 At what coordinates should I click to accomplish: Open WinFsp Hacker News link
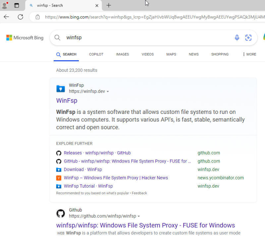click(116, 178)
